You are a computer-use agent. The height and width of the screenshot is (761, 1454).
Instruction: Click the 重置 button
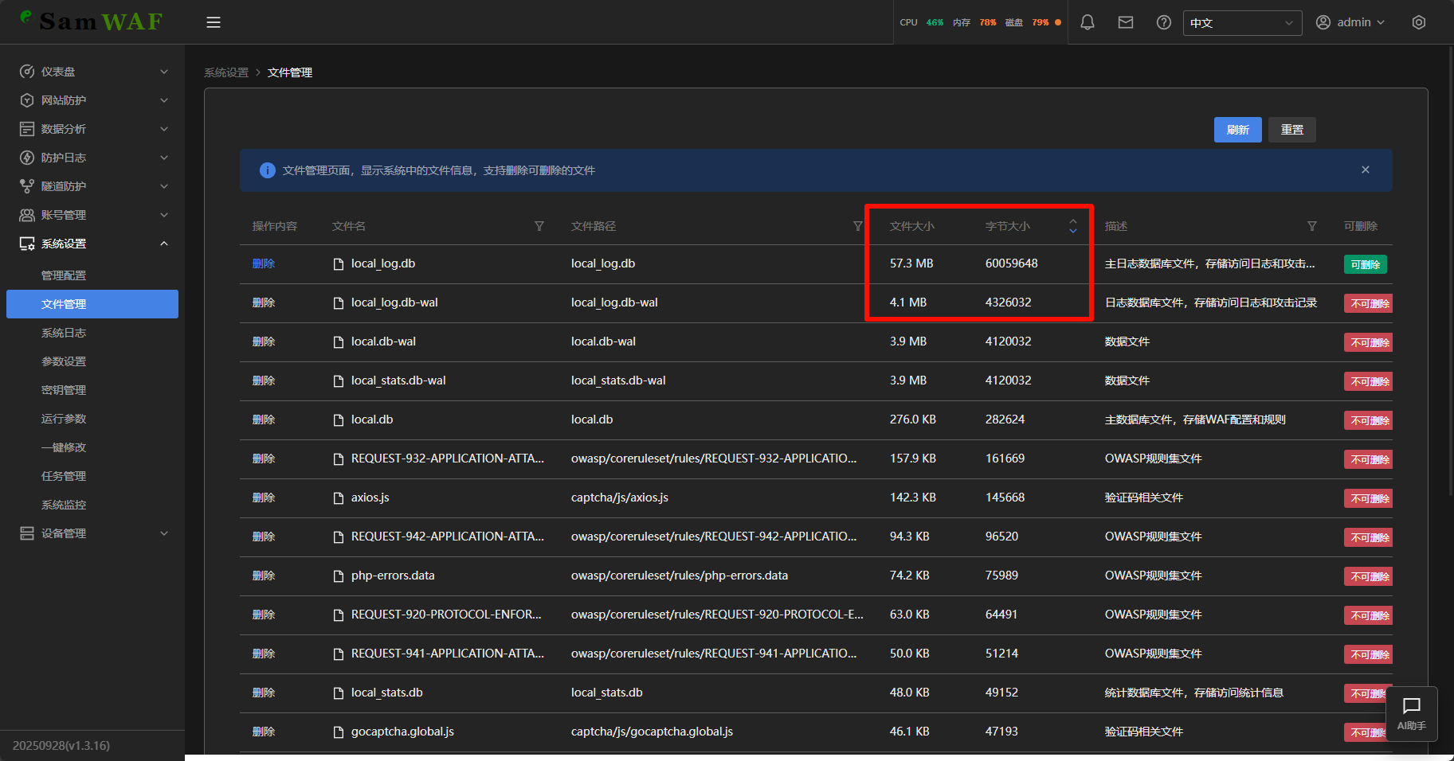coord(1291,130)
